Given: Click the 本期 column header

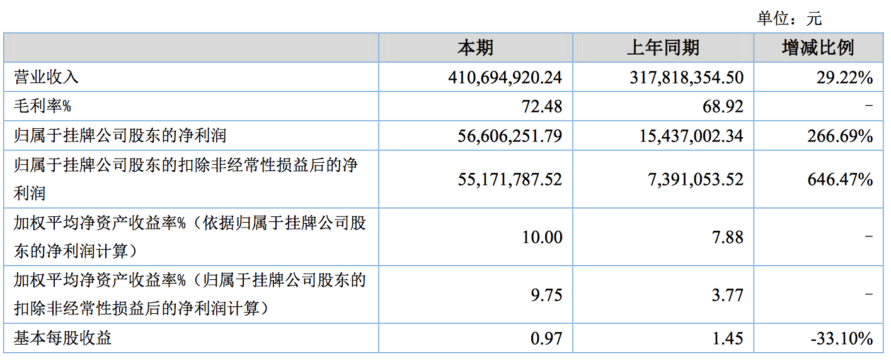Looking at the screenshot, I should click(x=475, y=48).
